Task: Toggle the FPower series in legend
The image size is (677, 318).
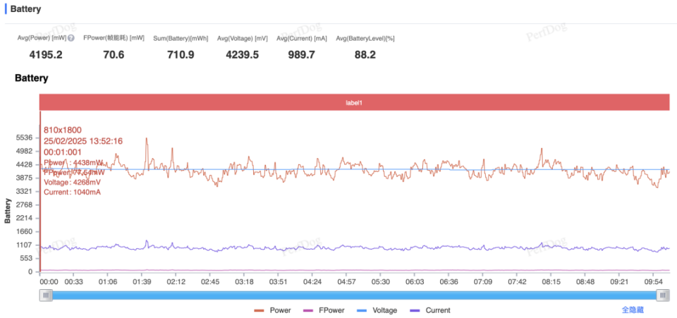Action: click(x=324, y=310)
